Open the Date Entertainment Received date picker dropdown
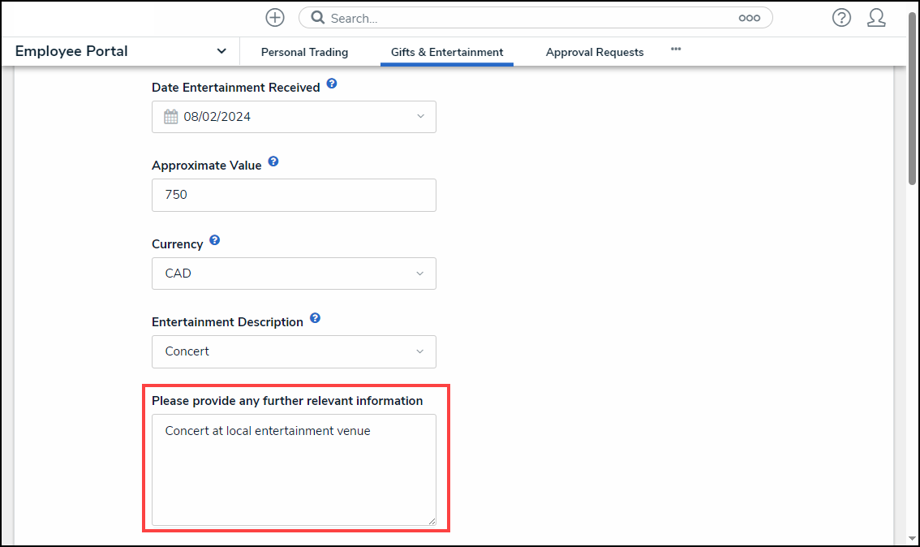 [x=419, y=117]
